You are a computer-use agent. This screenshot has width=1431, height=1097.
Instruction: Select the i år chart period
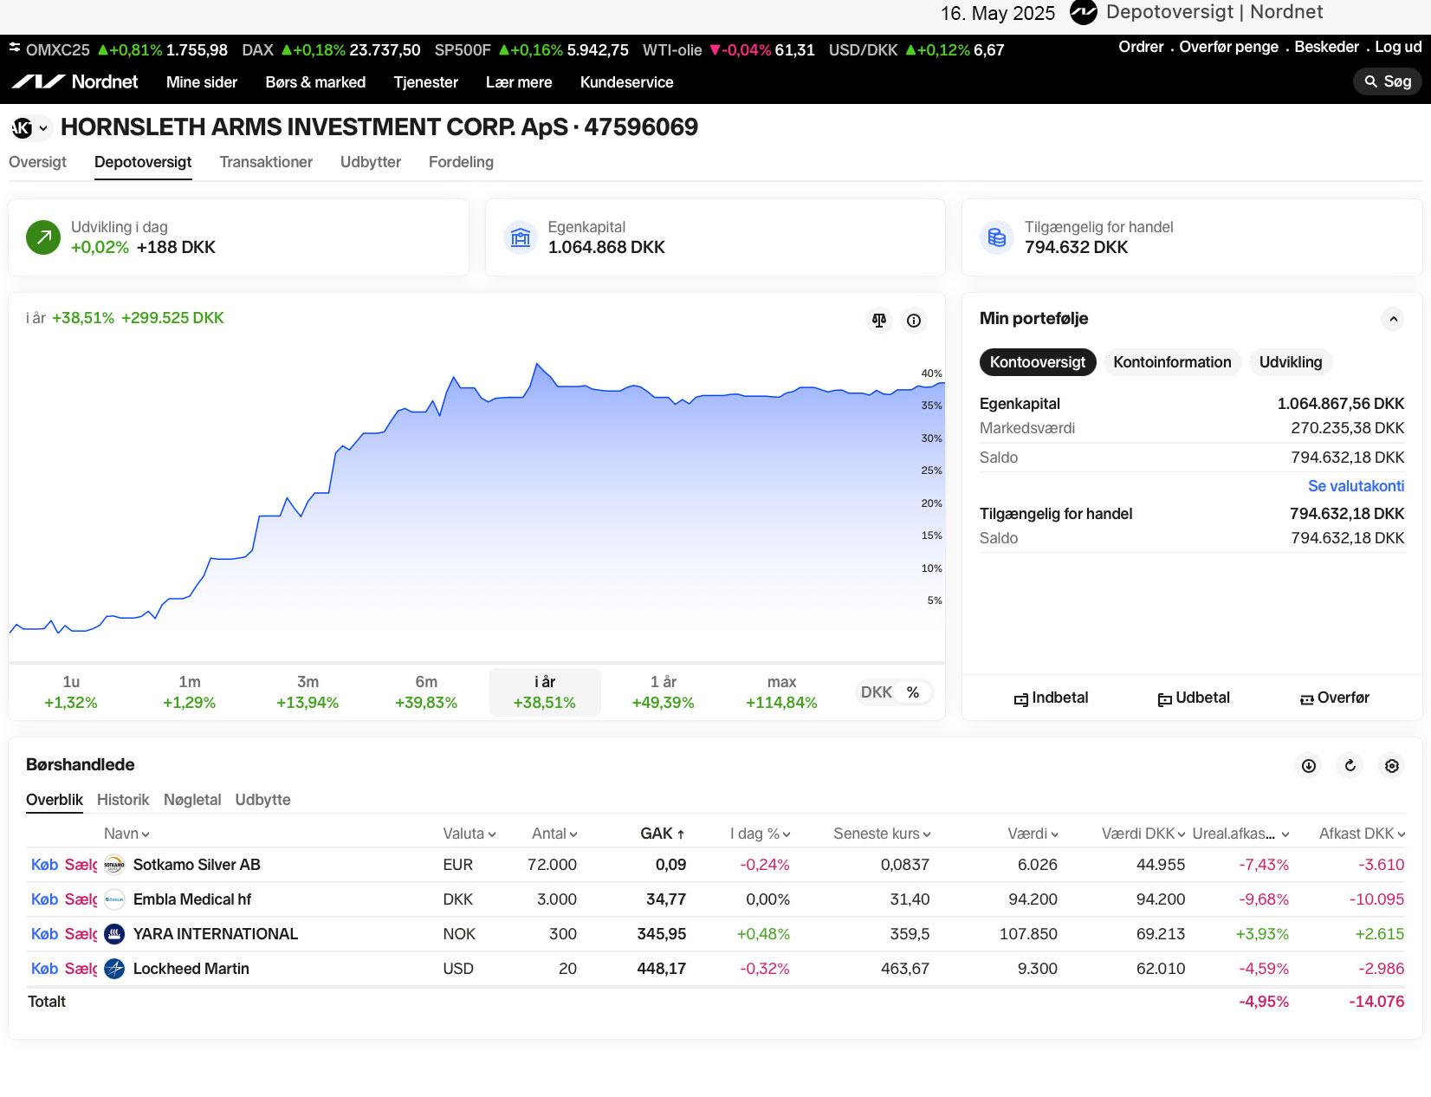[x=545, y=692]
